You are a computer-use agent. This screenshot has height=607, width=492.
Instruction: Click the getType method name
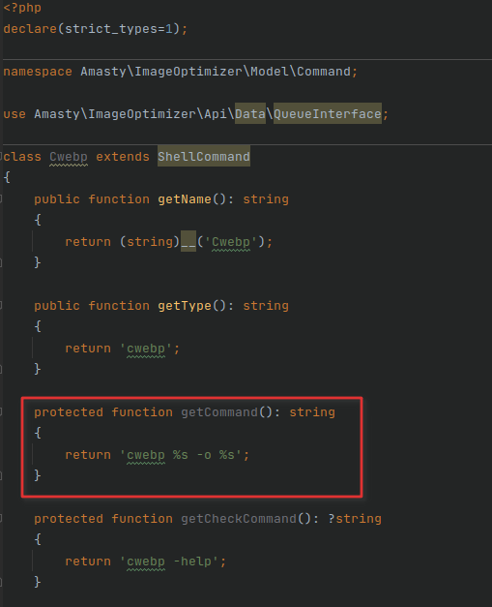[185, 305]
